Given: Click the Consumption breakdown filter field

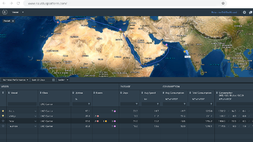Looking at the screenshot, I should 235,104.
